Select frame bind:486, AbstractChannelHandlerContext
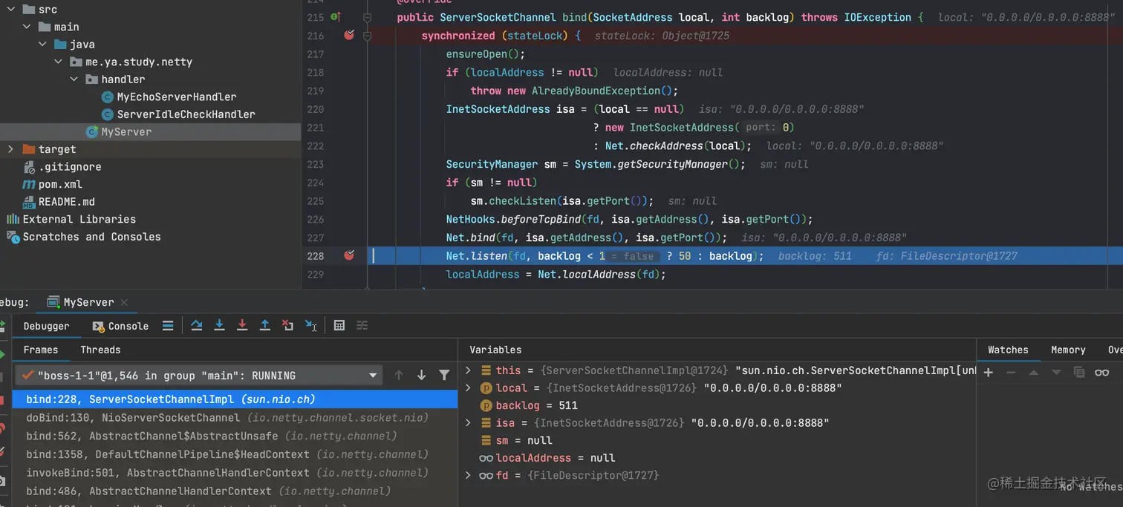Screen dimensions: 1123x507 pyautogui.click(x=235, y=491)
